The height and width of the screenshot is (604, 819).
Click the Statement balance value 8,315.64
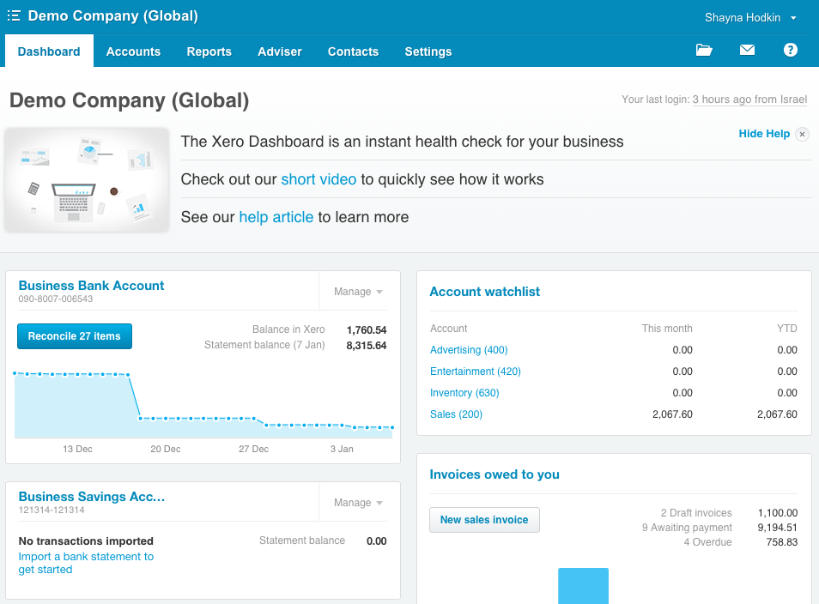tap(367, 345)
